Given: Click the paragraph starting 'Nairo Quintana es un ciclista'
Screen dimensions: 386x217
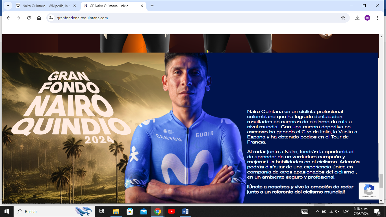Looking at the screenshot, I should (302, 127).
